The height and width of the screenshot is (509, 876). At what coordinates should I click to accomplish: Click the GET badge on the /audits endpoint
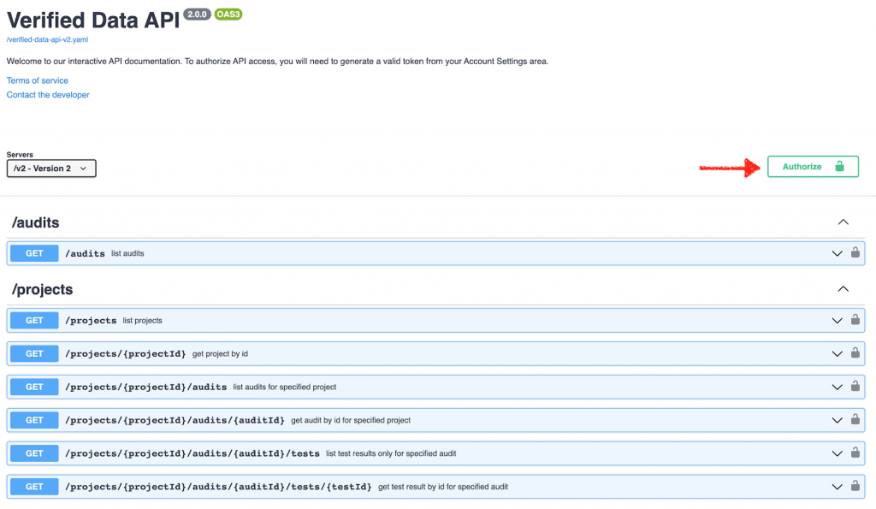coord(33,252)
